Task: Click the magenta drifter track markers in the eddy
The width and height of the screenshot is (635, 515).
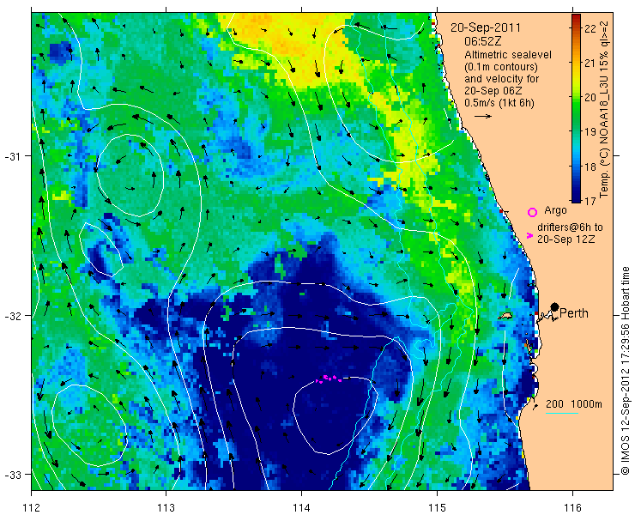Action: 329,379
